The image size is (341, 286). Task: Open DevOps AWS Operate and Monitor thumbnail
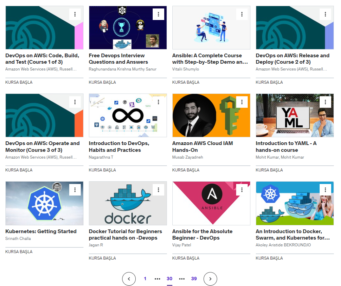[x=44, y=115]
